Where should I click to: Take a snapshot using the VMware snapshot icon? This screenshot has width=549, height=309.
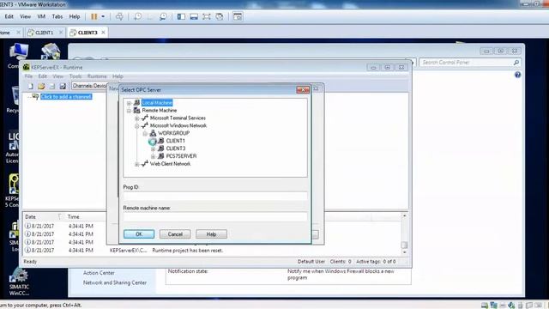click(138, 16)
